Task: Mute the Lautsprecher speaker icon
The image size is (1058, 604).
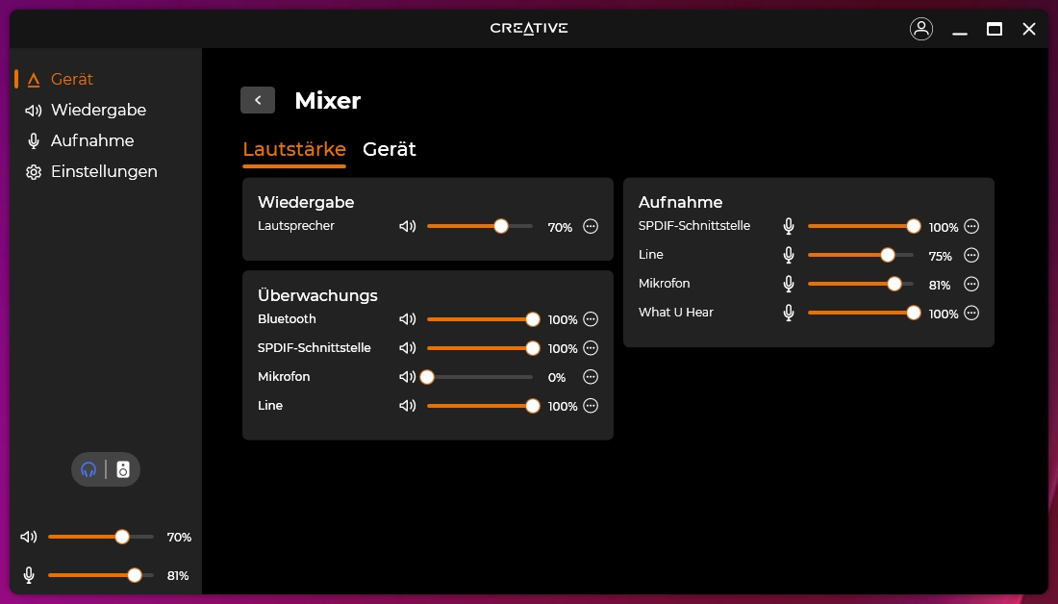Action: coord(407,226)
